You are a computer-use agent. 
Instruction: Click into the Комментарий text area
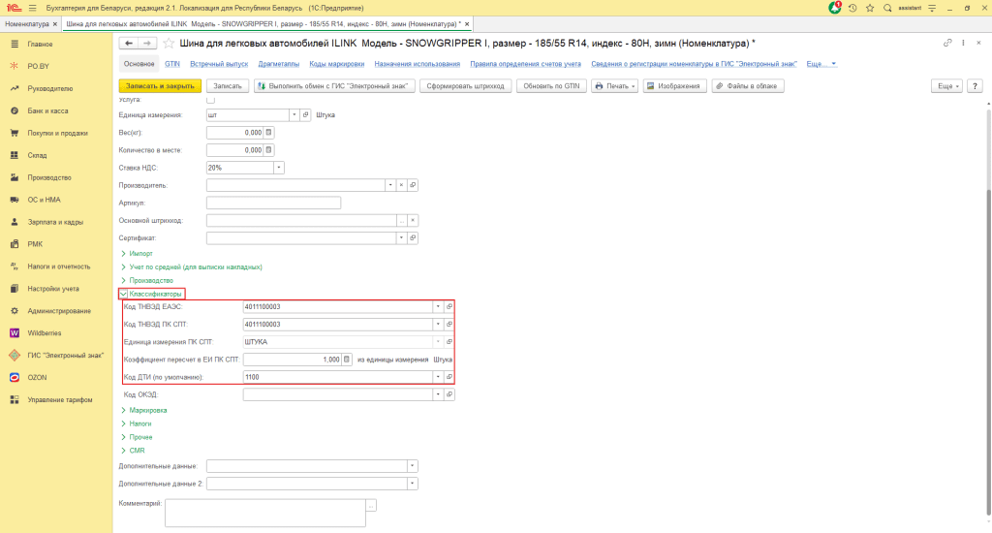tap(265, 513)
